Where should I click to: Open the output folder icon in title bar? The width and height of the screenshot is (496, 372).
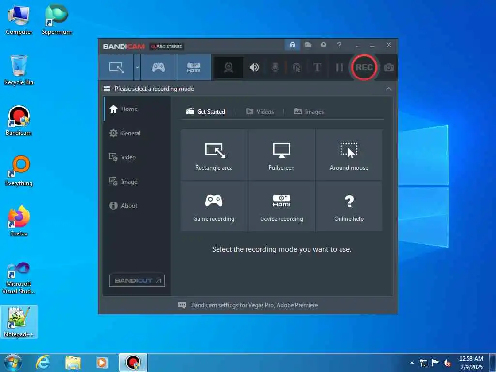[x=308, y=45]
